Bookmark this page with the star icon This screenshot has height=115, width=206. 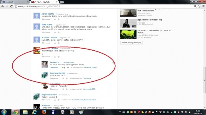(199, 6)
